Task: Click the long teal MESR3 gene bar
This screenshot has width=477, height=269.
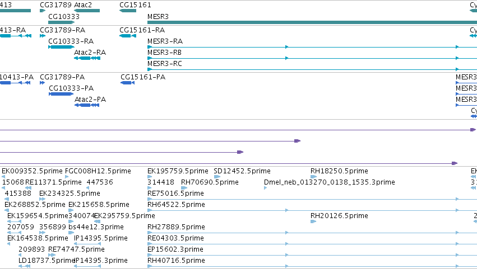Action: pos(312,22)
